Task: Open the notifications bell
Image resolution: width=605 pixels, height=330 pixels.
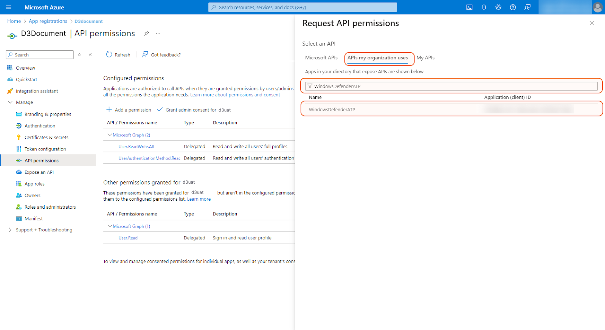Action: point(484,7)
